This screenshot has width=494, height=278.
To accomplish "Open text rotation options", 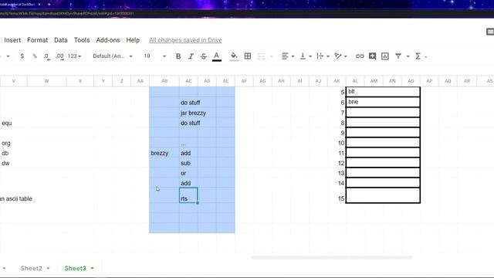I will (340, 56).
